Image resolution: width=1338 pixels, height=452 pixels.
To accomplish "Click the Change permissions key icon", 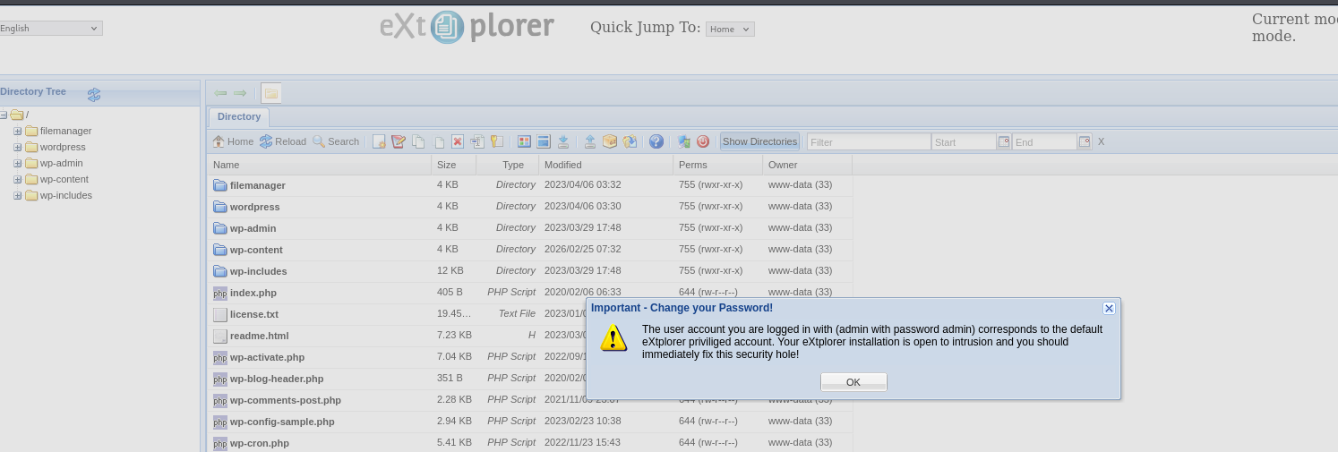I will [497, 141].
